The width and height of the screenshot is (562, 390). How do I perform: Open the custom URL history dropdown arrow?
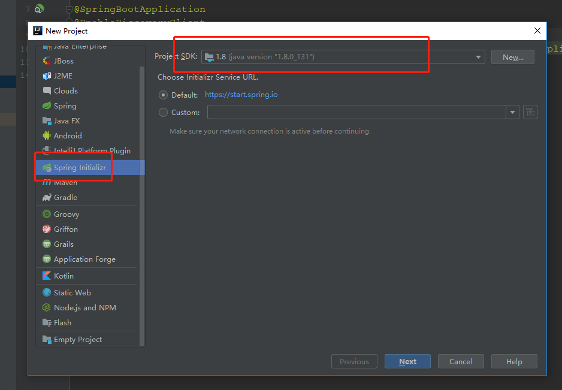tap(512, 112)
